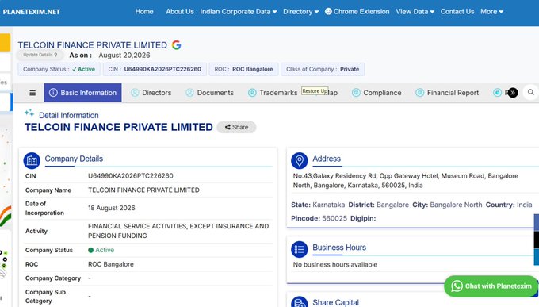Click the Address section heading
This screenshot has width=539, height=307.
click(x=327, y=159)
